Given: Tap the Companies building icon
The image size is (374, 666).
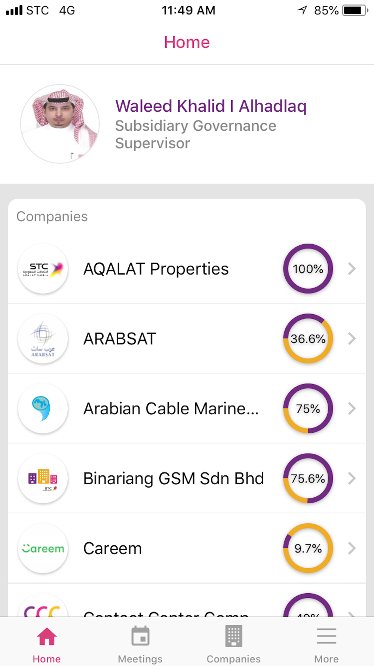Looking at the screenshot, I should click(x=234, y=636).
